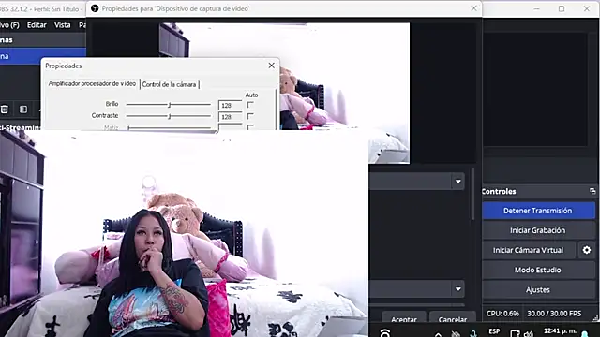Select Amplificador procesador de vídeo tab
Image resolution: width=600 pixels, height=337 pixels.
pos(92,83)
